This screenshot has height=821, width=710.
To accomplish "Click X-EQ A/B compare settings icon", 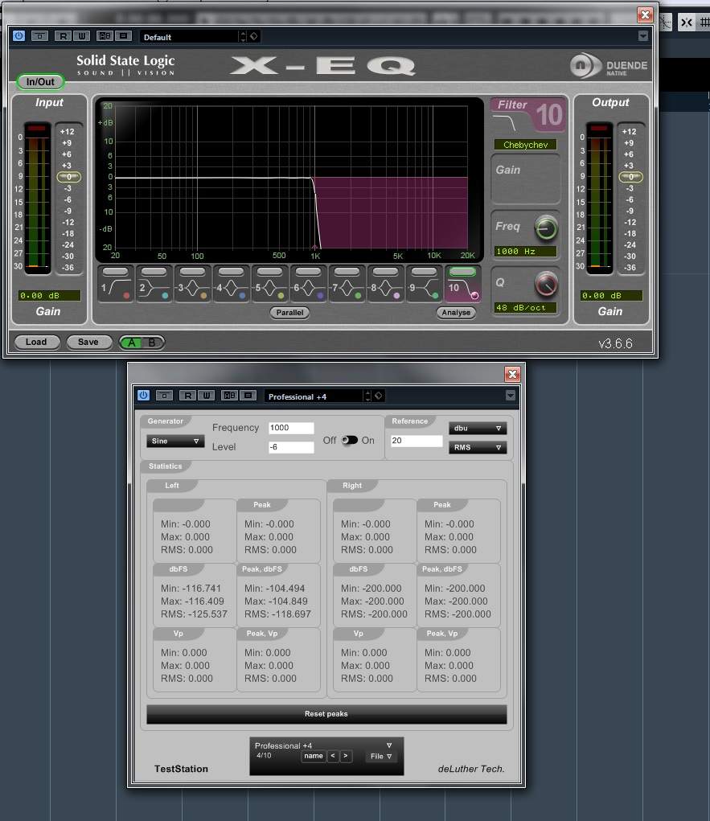I will click(x=105, y=36).
